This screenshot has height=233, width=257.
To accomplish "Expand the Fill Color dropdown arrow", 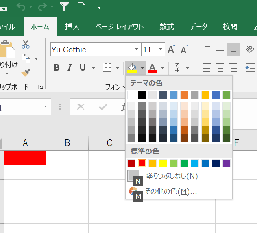I will coord(142,68).
